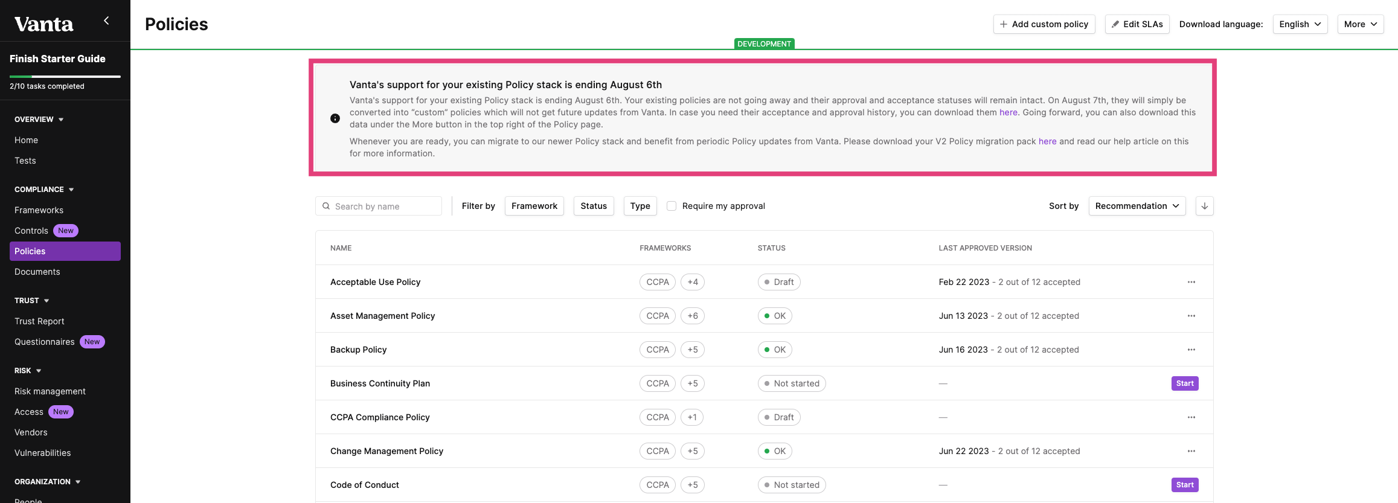
Task: Click the info icon in the banner
Action: (x=335, y=118)
